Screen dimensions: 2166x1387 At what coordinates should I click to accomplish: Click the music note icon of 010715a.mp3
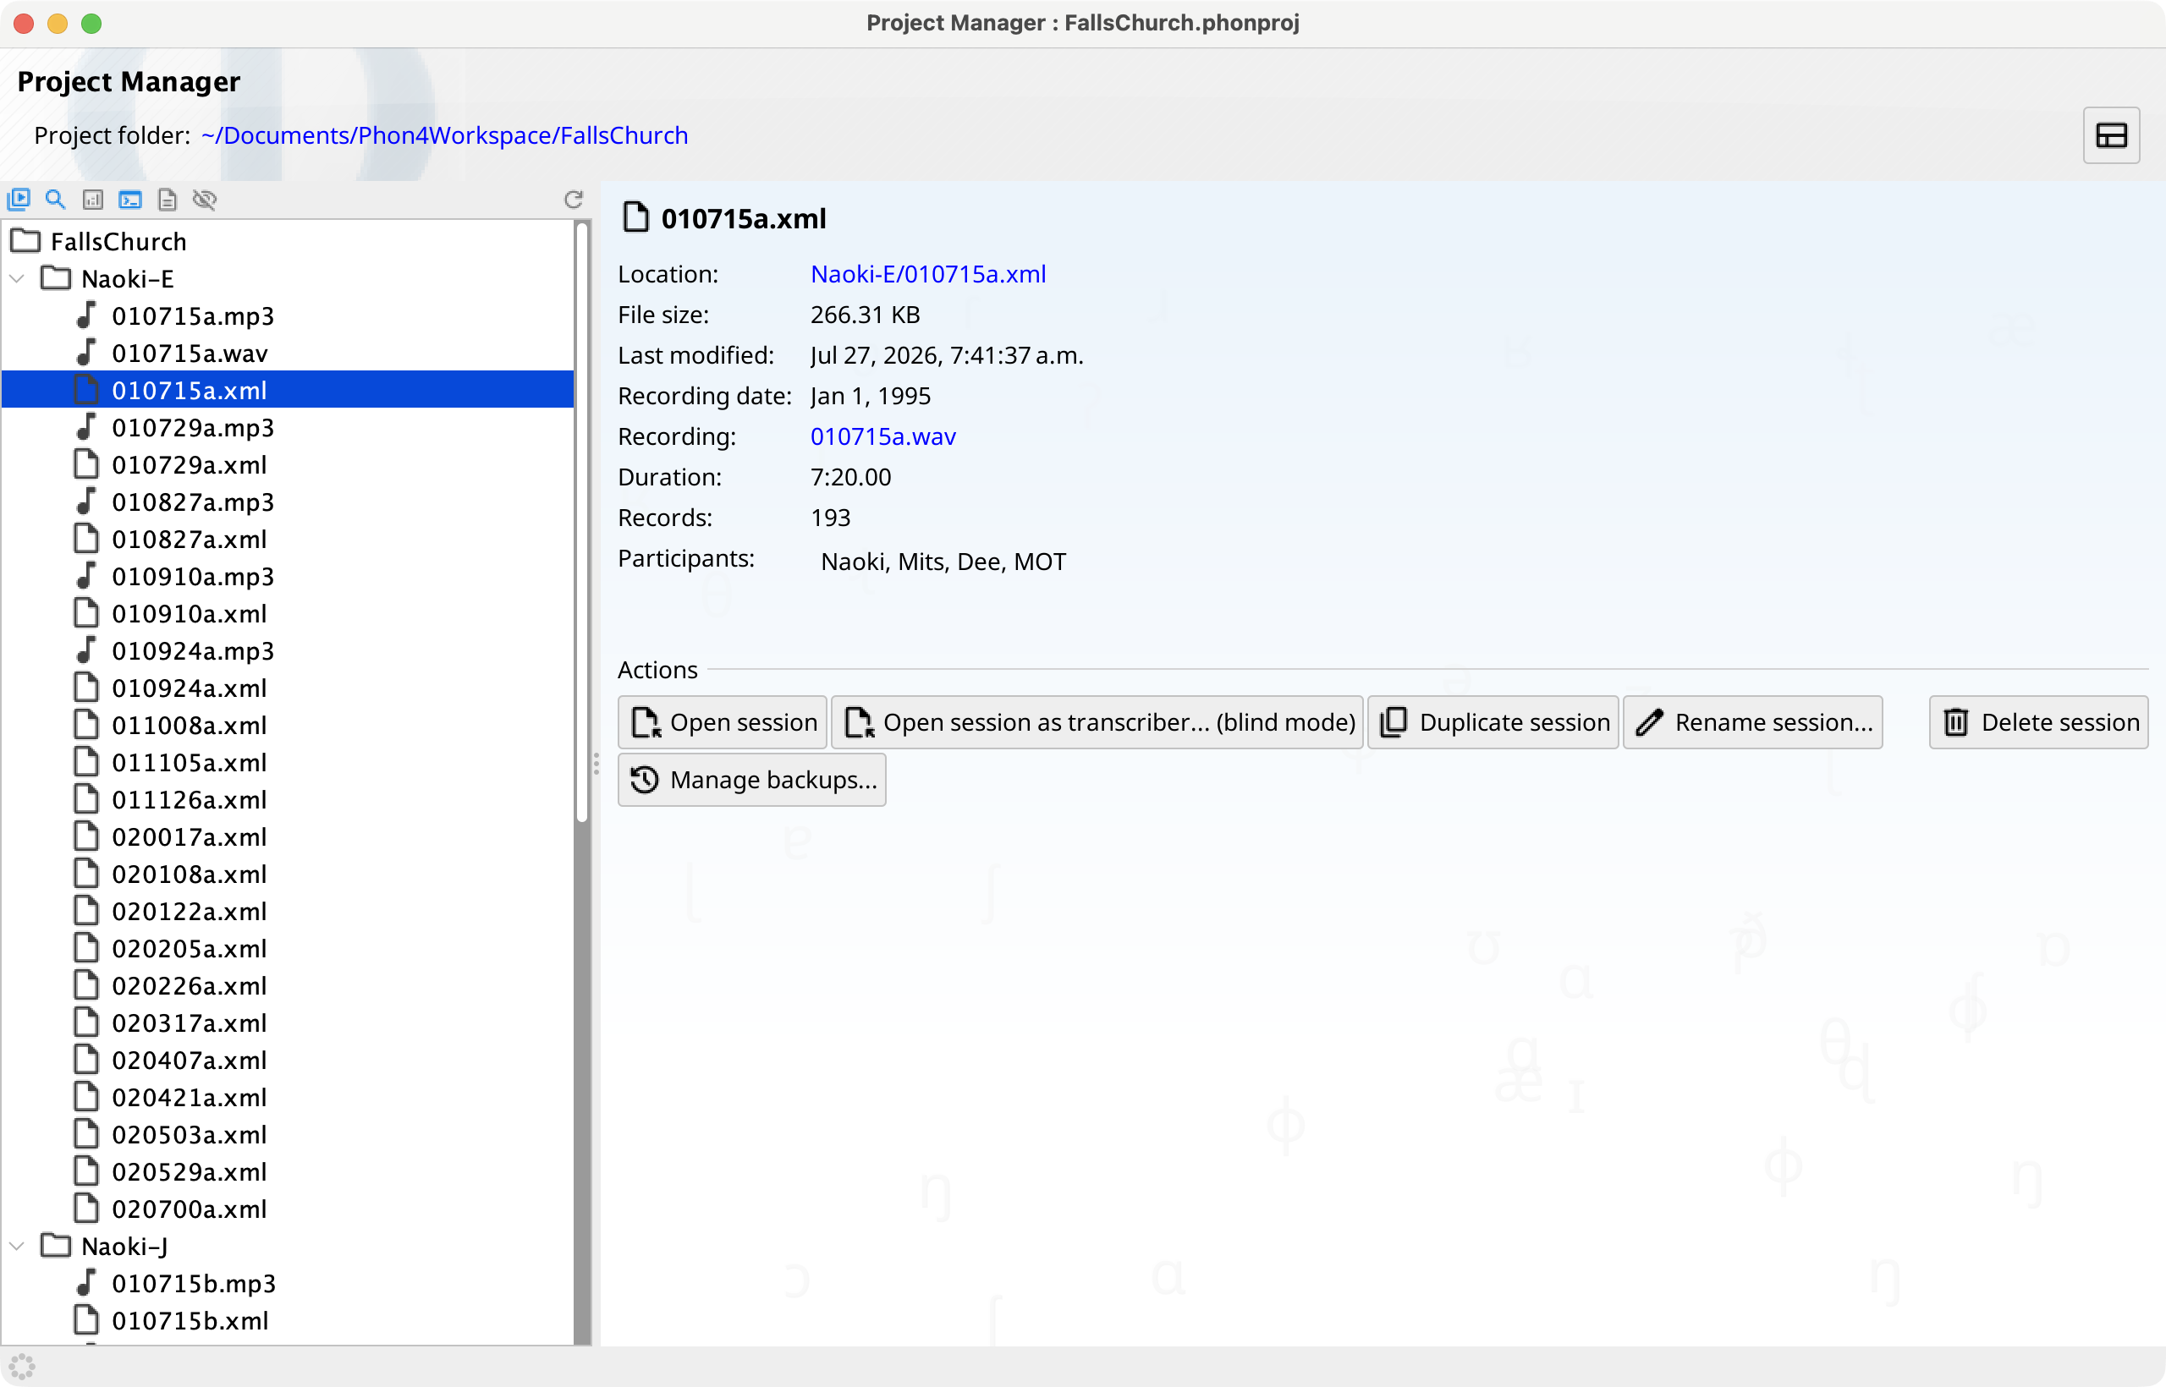pos(86,315)
